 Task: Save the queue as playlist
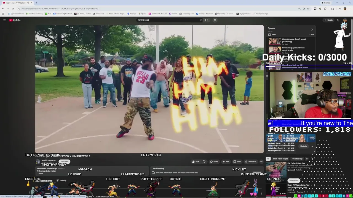272,35
